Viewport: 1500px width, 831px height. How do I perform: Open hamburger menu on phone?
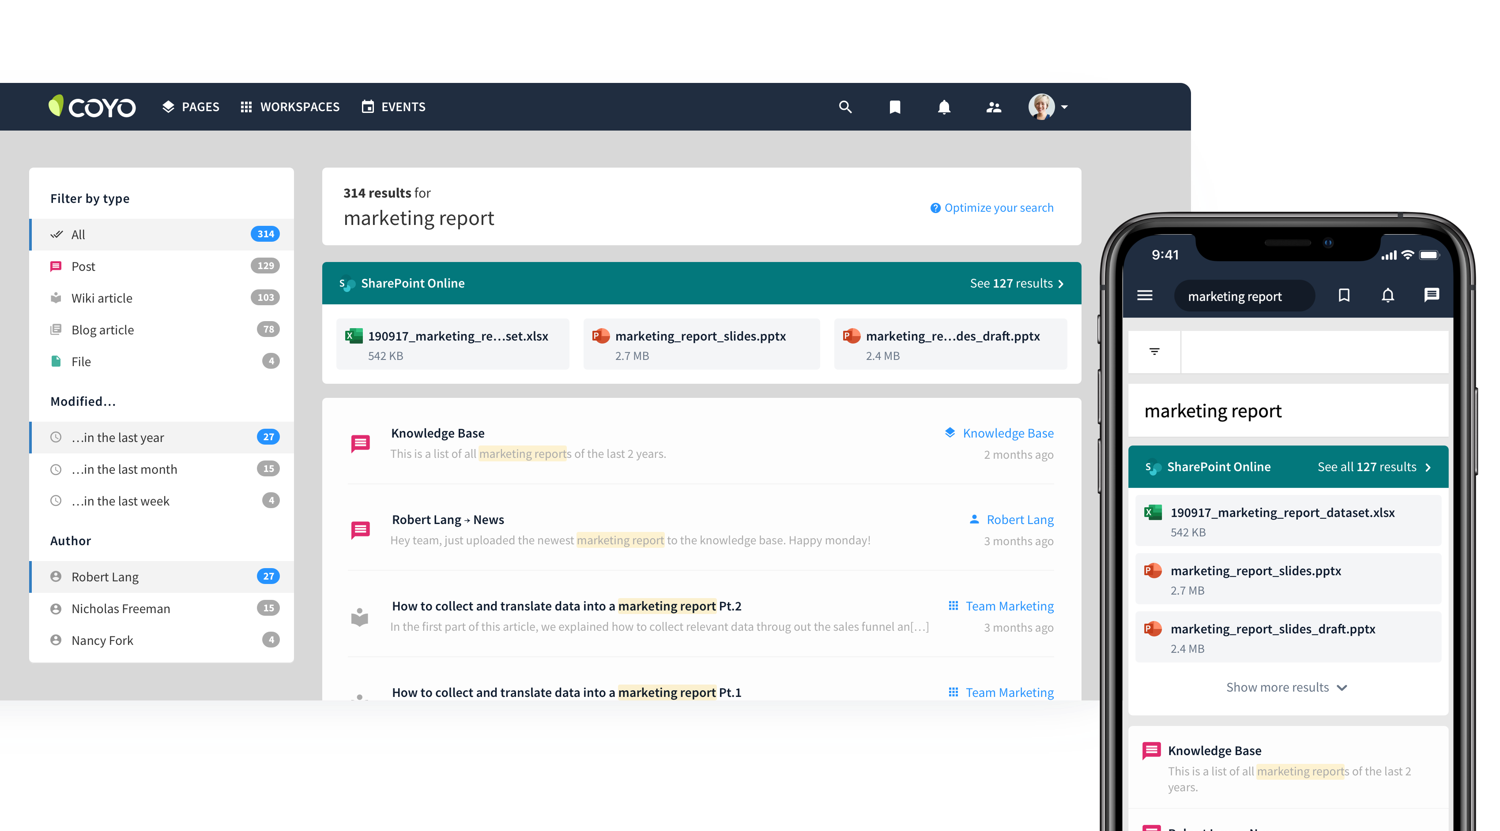pyautogui.click(x=1144, y=296)
